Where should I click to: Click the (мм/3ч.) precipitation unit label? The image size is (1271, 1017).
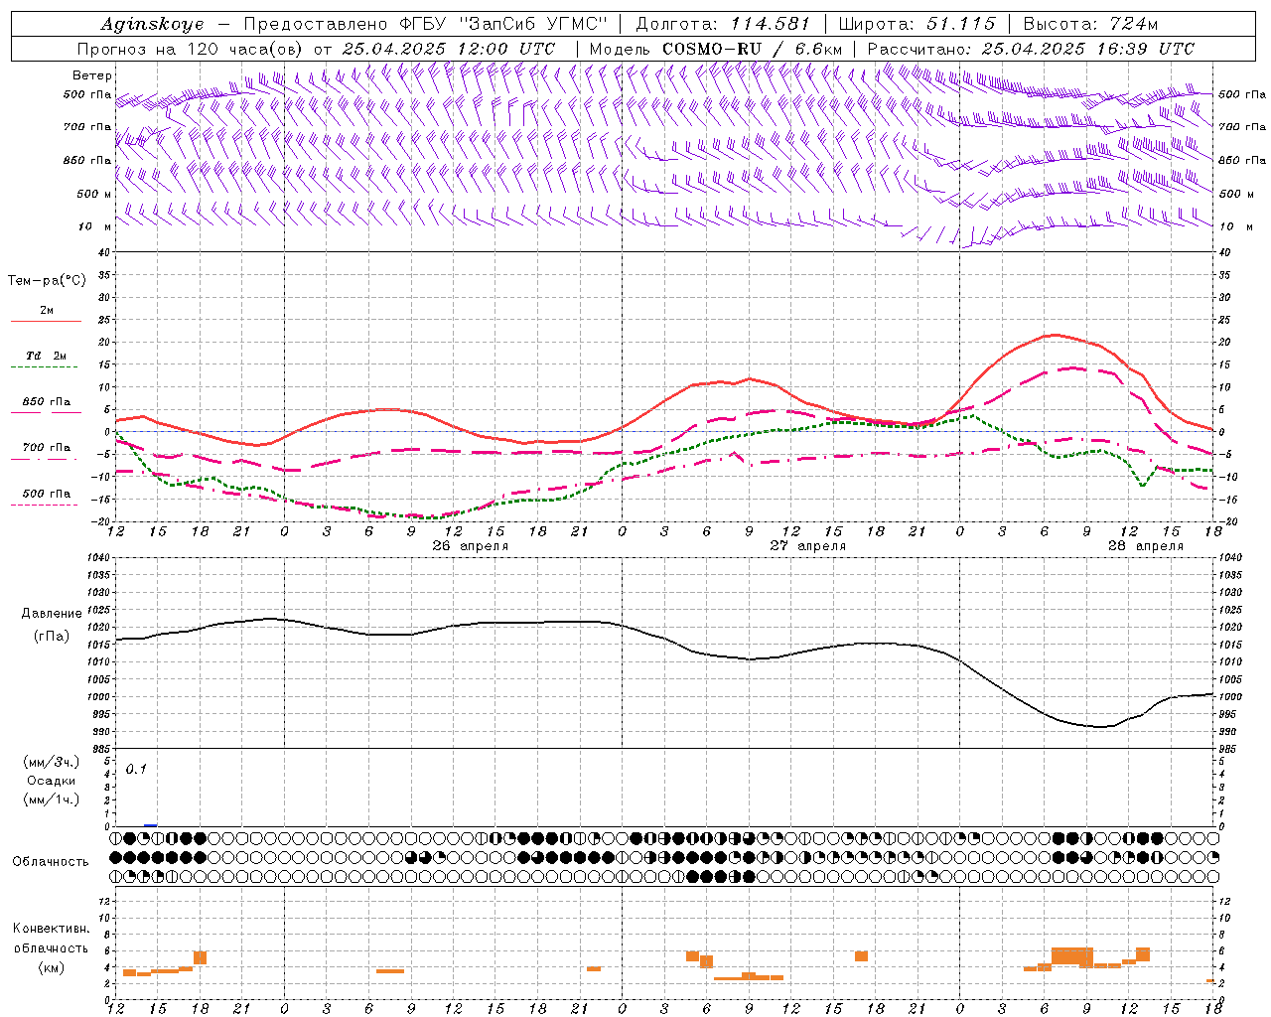tap(51, 762)
